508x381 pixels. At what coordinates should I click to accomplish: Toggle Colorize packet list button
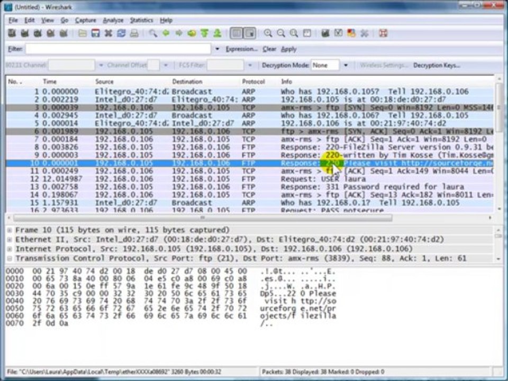click(x=236, y=33)
